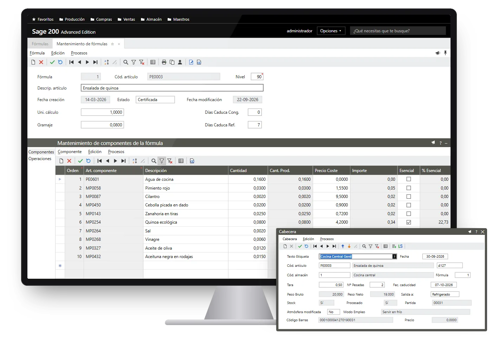Image resolution: width=492 pixels, height=337 pixels.
Task: Toggle Esencial checkbox for Cilantro row
Action: point(409,196)
